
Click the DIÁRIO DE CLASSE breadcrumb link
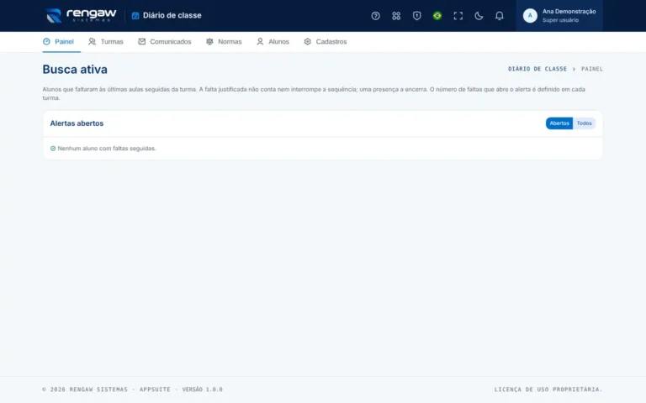pos(537,69)
